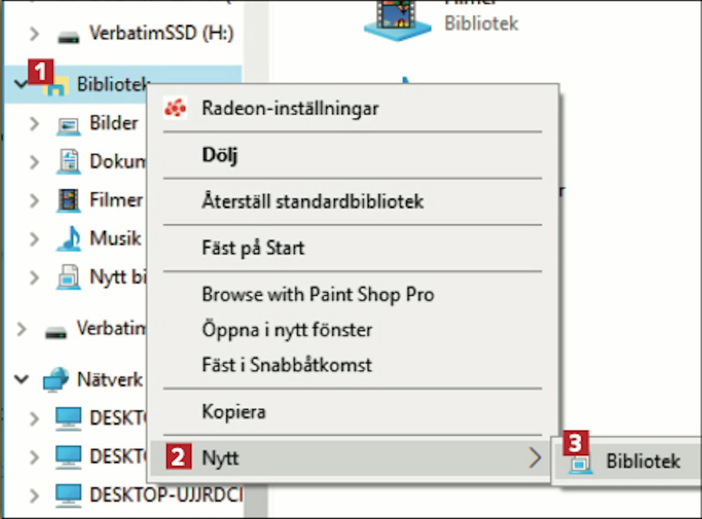Expand the Musik tree node
702x519 pixels.
tap(34, 239)
